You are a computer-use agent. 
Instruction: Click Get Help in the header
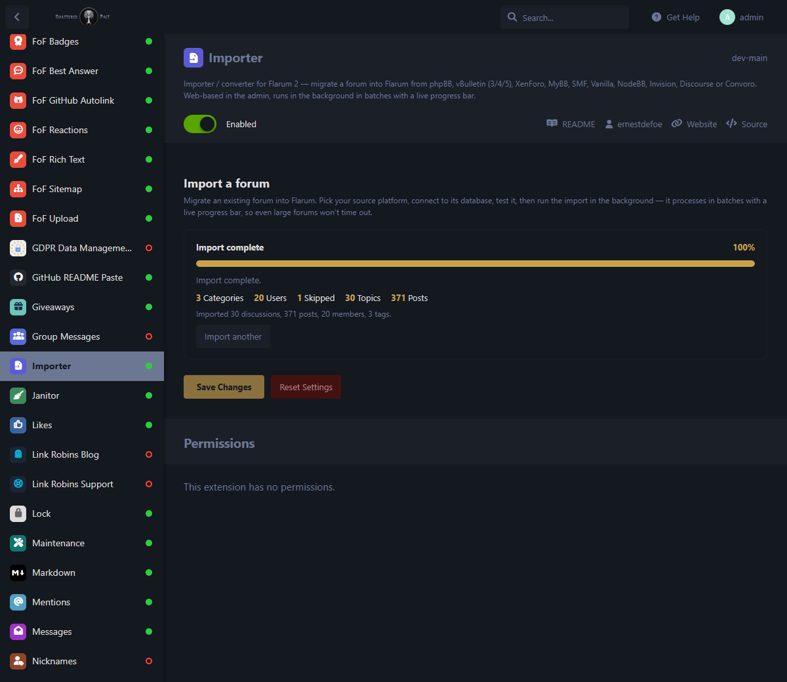pos(676,17)
